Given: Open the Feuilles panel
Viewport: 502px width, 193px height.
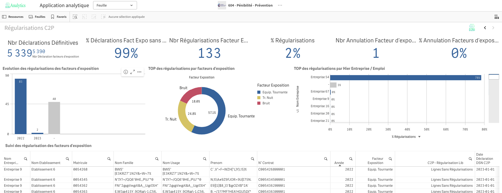Looking at the screenshot, I should click(37, 17).
